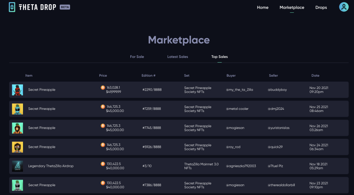Open Secret Pineapple thumbnail for edition #7745/8888
Image resolution: width=354 pixels, height=195 pixels.
(17, 128)
